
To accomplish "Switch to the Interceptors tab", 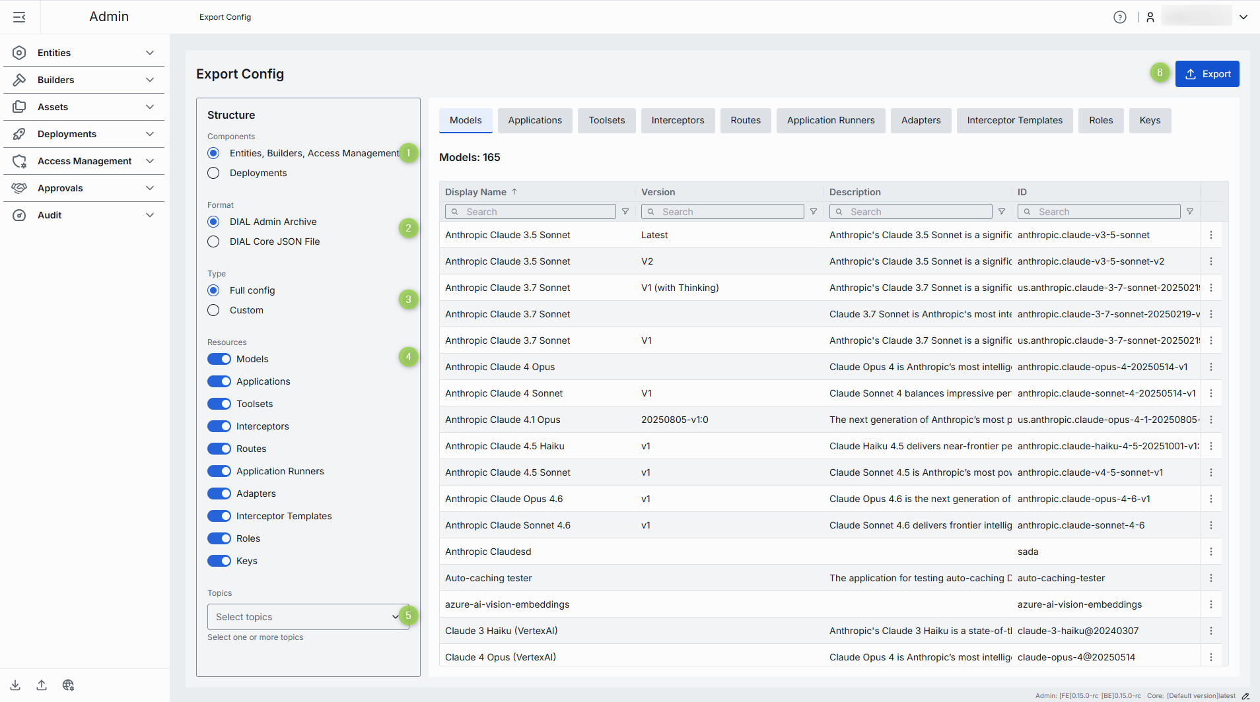I will (x=678, y=120).
